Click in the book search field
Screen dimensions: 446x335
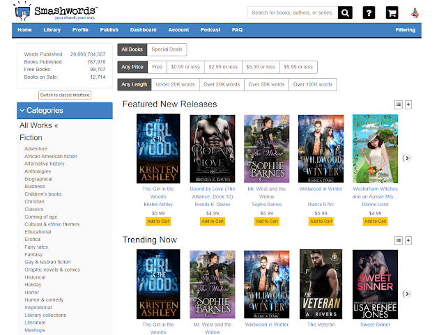click(x=293, y=13)
